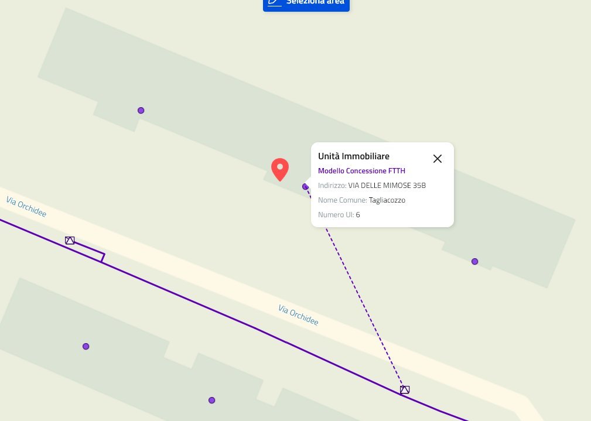
Task: Select the purple dot in the right building wing
Action: coord(474,262)
